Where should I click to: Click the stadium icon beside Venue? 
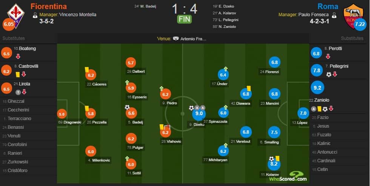[x=176, y=39]
